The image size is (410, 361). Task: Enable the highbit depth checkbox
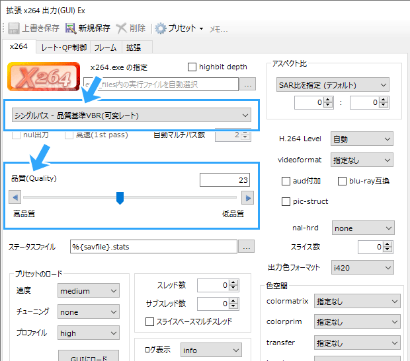tap(192, 67)
